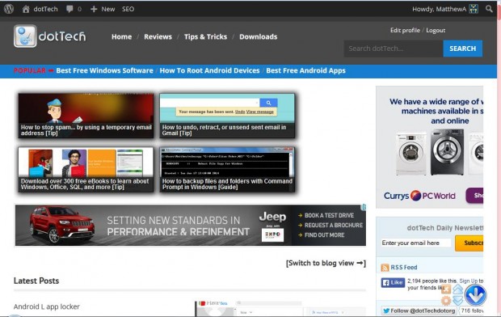Click REQUEST A BROCHURE in Jeep ad
The height and width of the screenshot is (317, 501).
[330, 225]
